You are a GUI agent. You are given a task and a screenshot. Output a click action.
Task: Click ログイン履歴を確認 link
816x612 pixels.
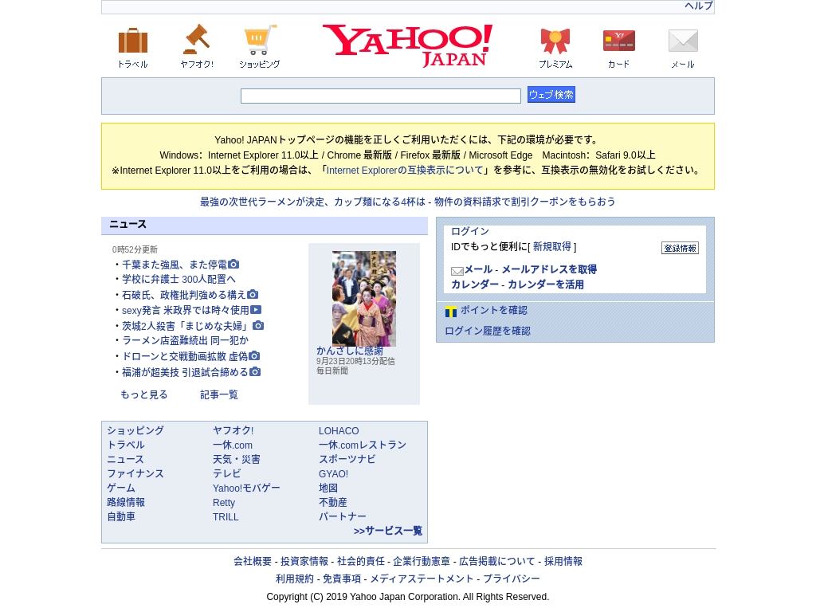(x=487, y=331)
